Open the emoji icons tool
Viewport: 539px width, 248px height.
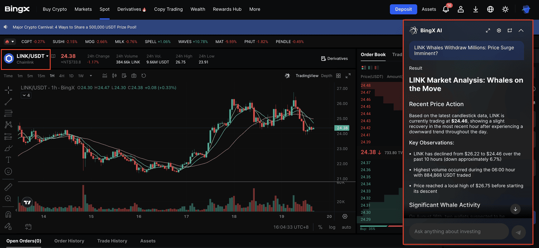pyautogui.click(x=8, y=171)
